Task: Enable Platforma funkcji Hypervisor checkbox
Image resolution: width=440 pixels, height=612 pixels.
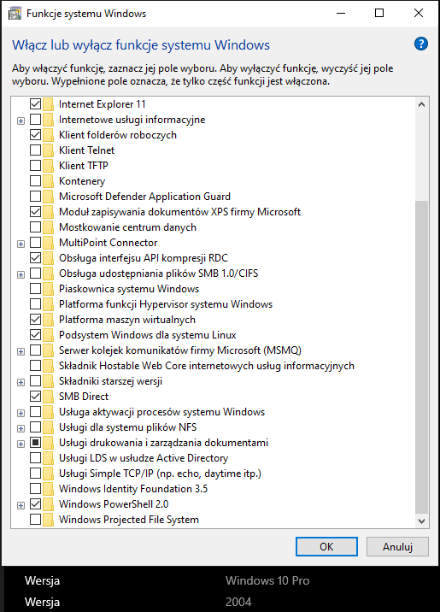Action: 36,304
